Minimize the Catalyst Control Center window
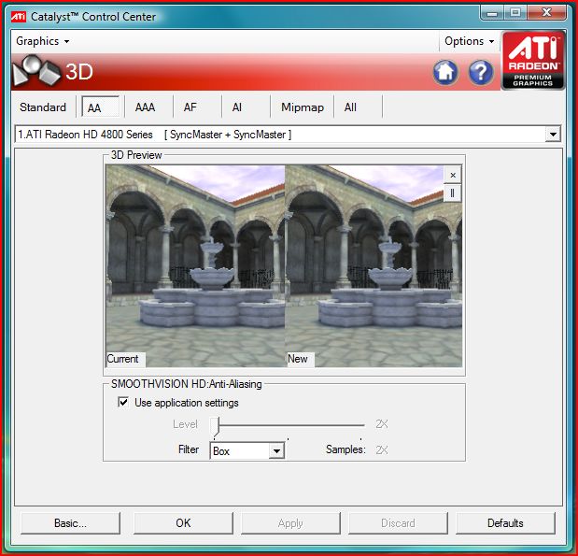This screenshot has width=578, height=556. [492, 13]
